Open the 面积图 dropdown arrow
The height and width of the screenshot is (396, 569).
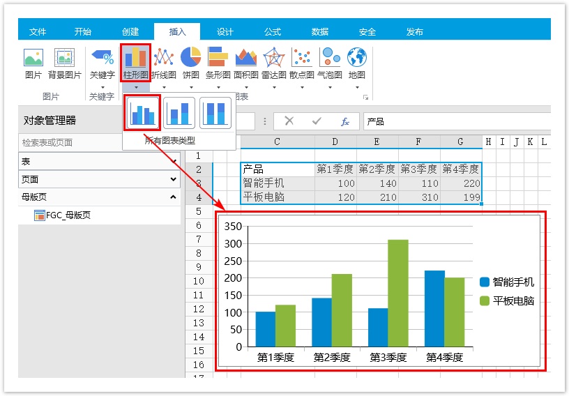[246, 87]
